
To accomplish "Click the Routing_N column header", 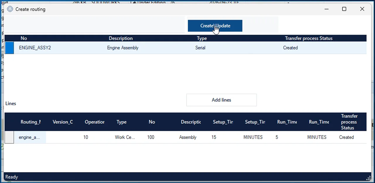I will click(x=30, y=122).
